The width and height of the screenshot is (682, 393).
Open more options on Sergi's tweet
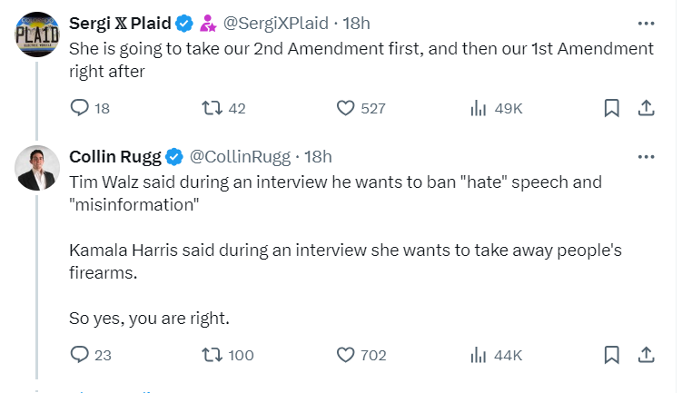[646, 23]
